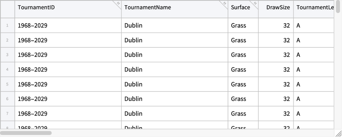342x137 pixels.
Task: Click the Grass cell in row 4
Action: [238, 70]
